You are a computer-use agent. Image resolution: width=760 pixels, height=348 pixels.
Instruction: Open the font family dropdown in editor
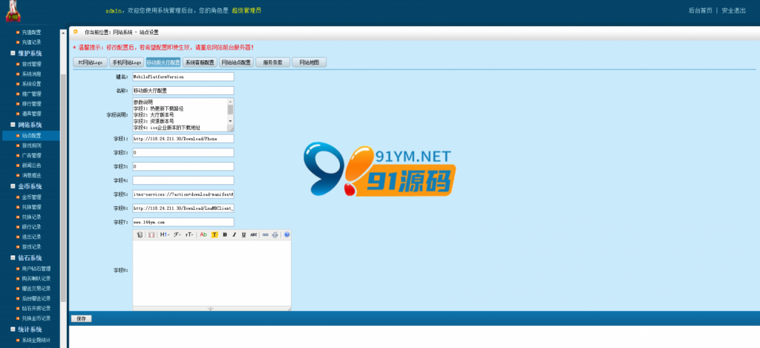[177, 234]
